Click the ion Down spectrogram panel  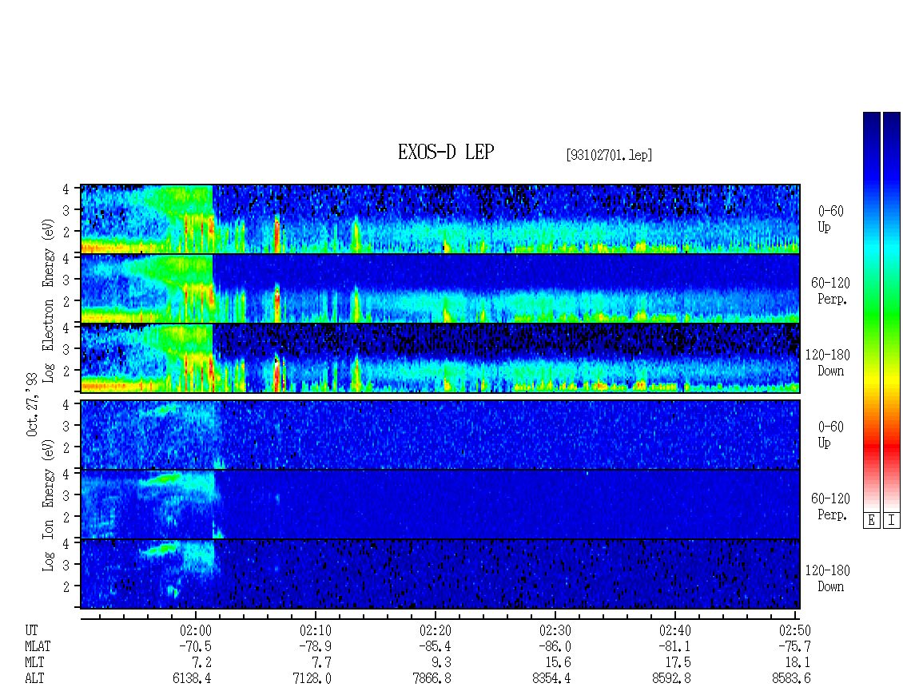[440, 574]
